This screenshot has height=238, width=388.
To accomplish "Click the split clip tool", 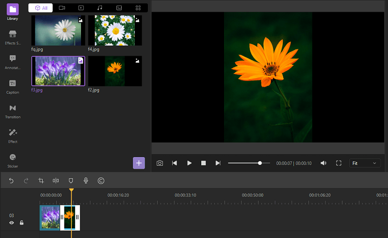I will coord(56,181).
